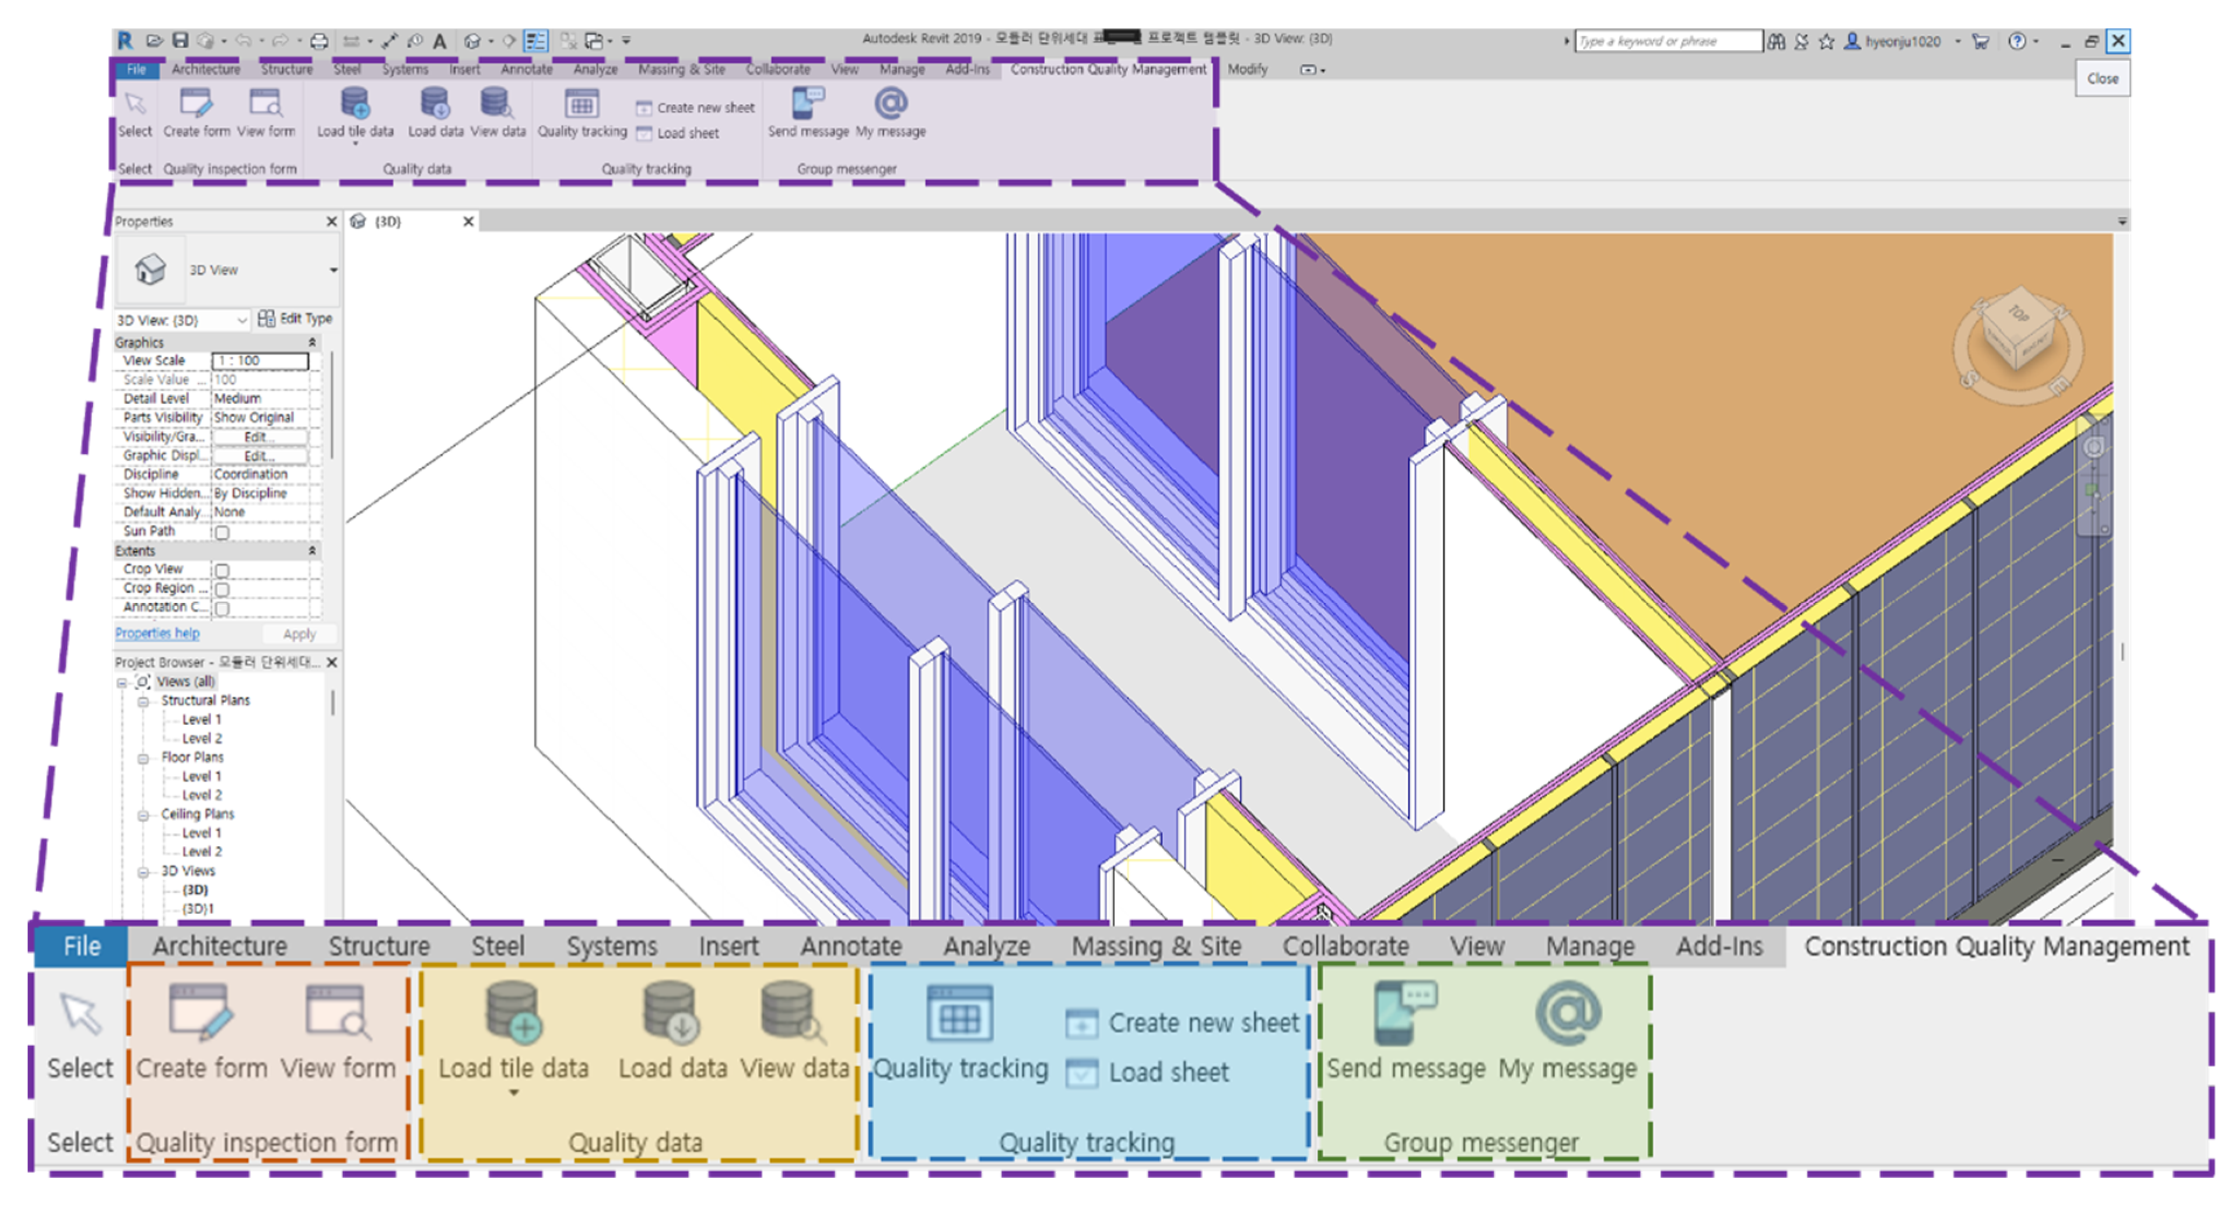The height and width of the screenshot is (1207, 2235).
Task: Expand the 3D View type selector dropdown
Action: (x=333, y=271)
